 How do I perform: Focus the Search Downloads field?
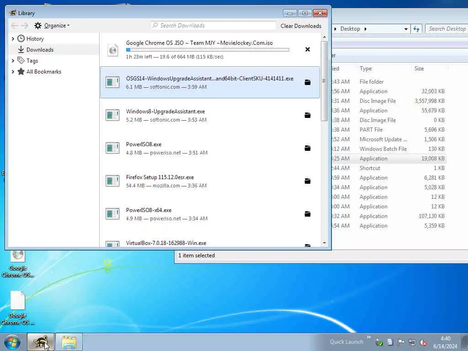pyautogui.click(x=213, y=26)
